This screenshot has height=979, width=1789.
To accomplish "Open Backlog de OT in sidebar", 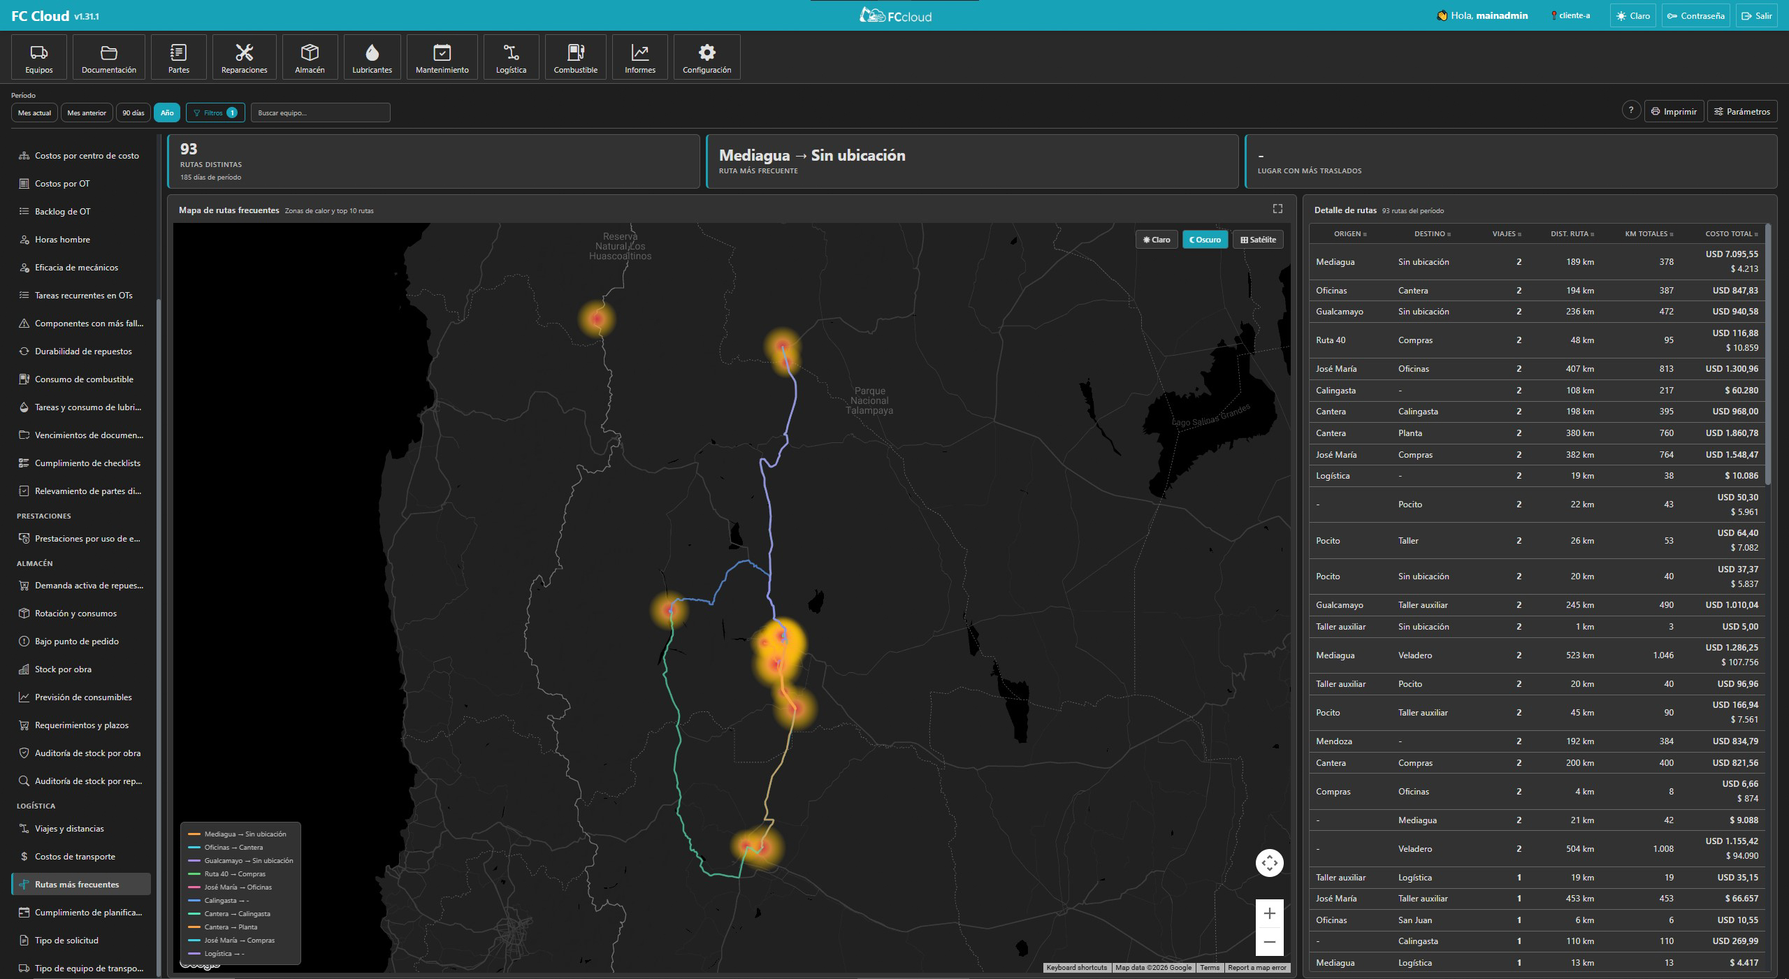I will [x=81, y=212].
